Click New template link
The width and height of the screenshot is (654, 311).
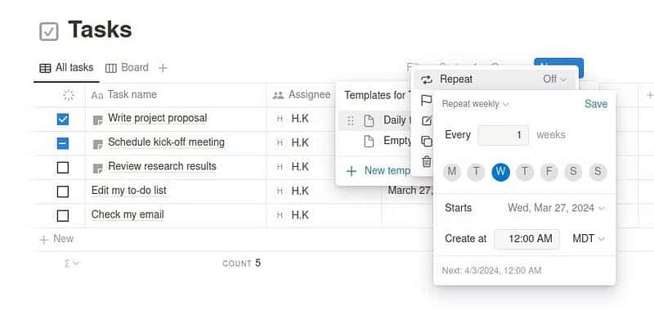pos(379,171)
